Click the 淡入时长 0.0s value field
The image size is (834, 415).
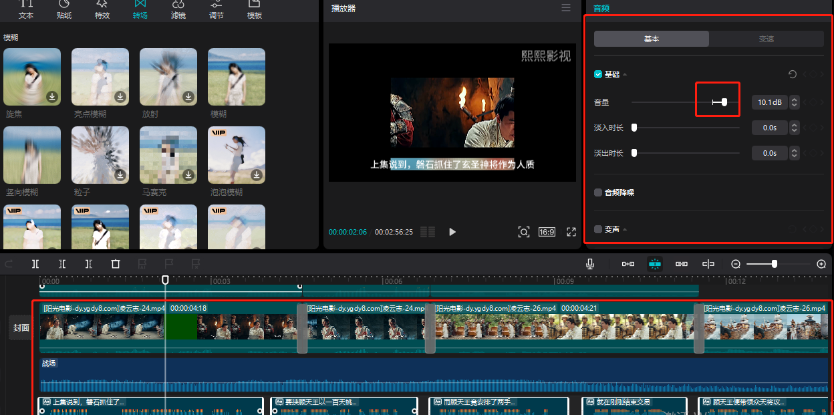[770, 128]
